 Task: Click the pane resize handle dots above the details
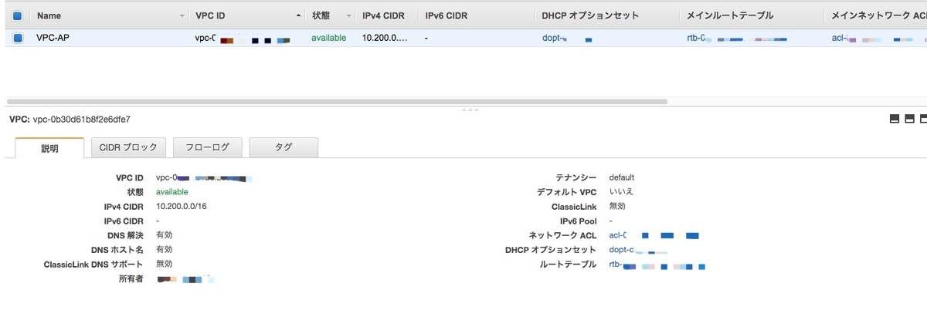tap(470, 110)
